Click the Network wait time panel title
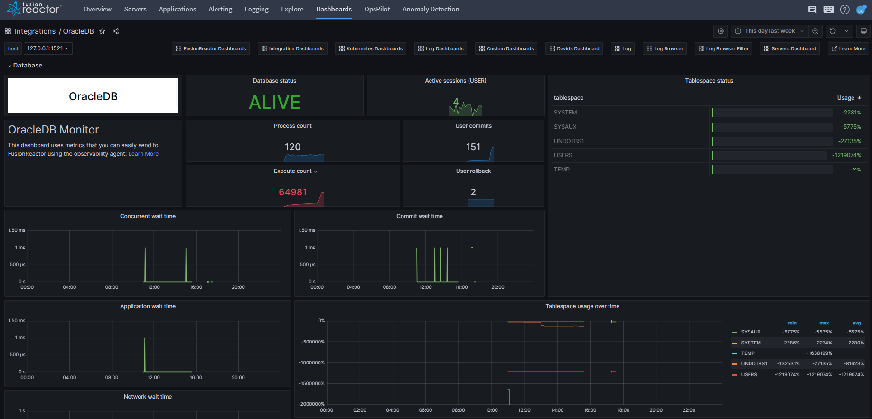This screenshot has height=419, width=872. click(x=148, y=397)
